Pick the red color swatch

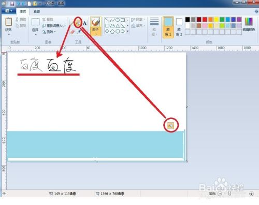click(205, 20)
